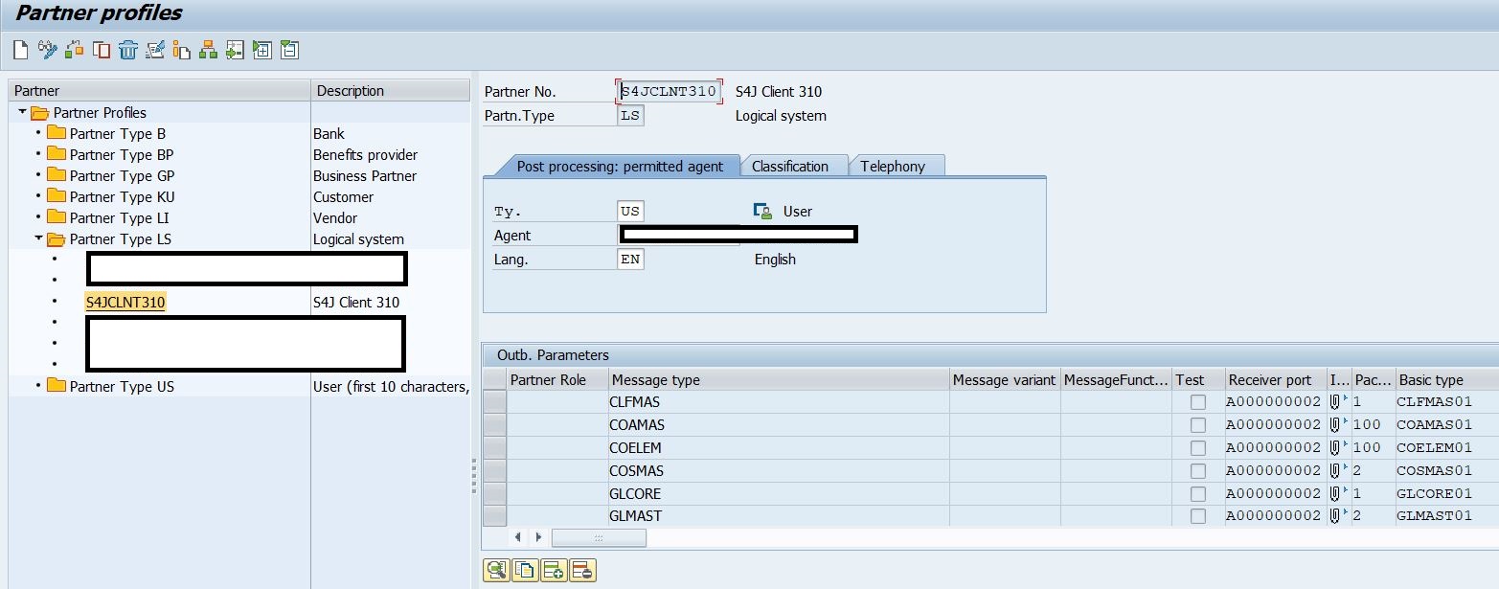Create a new partner profile
This screenshot has width=1499, height=589.
(x=21, y=50)
